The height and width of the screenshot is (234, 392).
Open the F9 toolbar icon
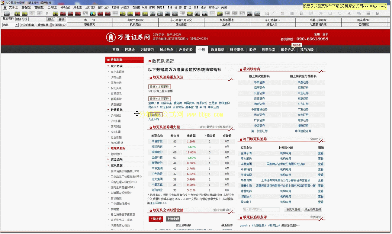(x=93, y=14)
